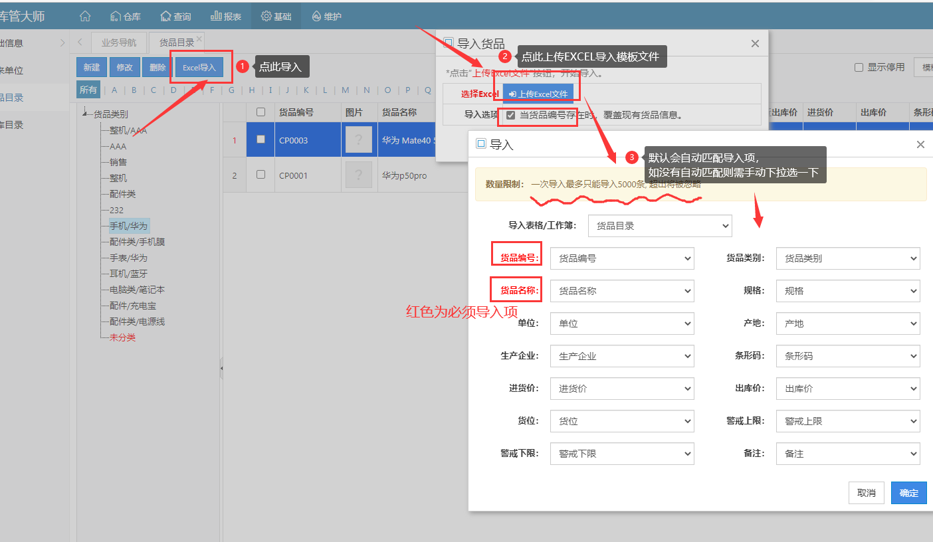Click the 华为p50pro name cell
Screen dimensions: 933x542
click(405, 175)
